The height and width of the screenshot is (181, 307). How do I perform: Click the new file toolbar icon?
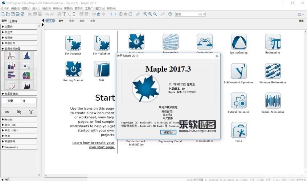3,14
